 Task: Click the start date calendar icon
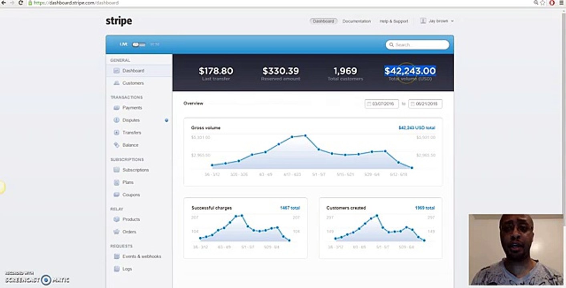[369, 104]
